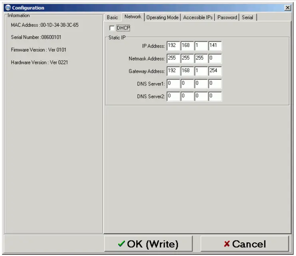
Task: Click the IP Address second octet field 168
Action: [187, 46]
